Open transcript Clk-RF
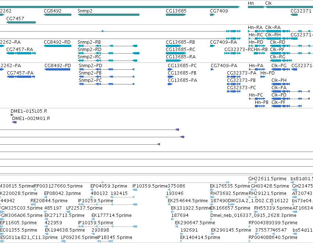Viewport: 313px width, 243px height. [277, 50]
